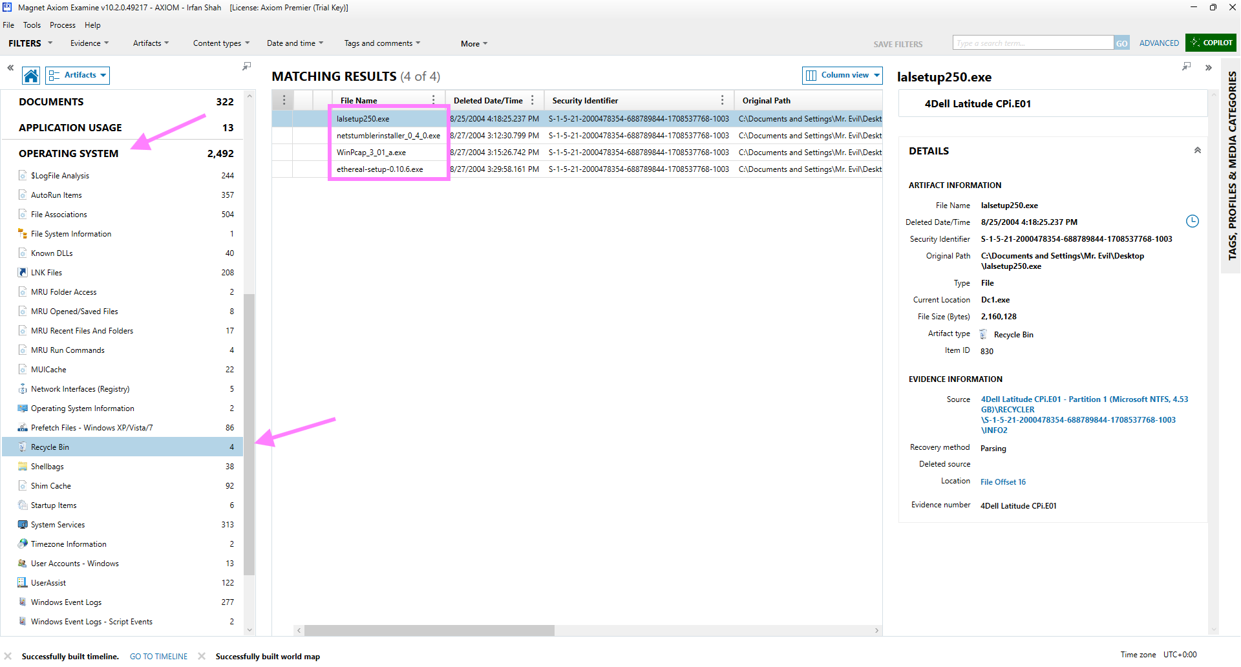The image size is (1241, 667).
Task: Click the Timezone Information globe icon
Action: click(23, 544)
